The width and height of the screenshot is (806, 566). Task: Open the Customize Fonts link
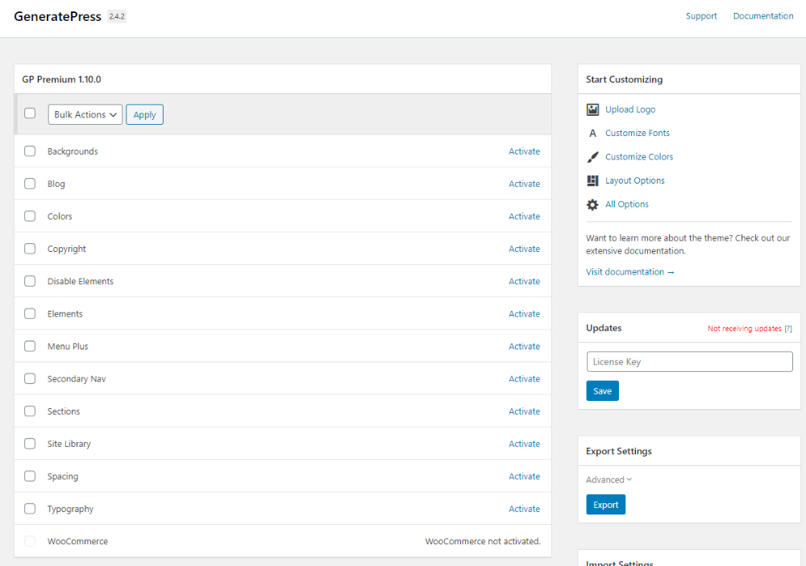pyautogui.click(x=638, y=133)
